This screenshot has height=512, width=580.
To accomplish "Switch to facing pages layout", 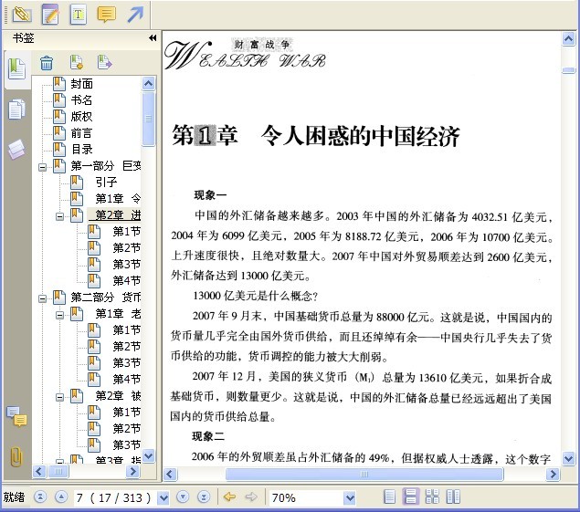I will [453, 496].
